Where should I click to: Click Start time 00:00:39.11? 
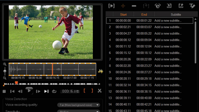(123, 98)
